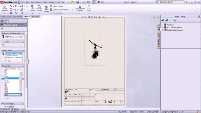
Task: Click Linear Sketch Pattern tool
Action: click(59, 10)
